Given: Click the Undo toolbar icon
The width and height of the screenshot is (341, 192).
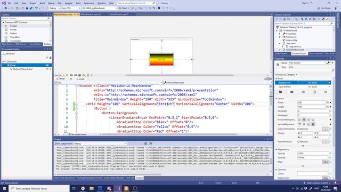Looking at the screenshot, I should pyautogui.click(x=36, y=8).
